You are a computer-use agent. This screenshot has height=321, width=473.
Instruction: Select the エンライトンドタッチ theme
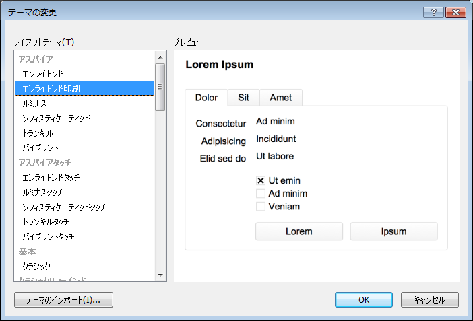point(84,177)
